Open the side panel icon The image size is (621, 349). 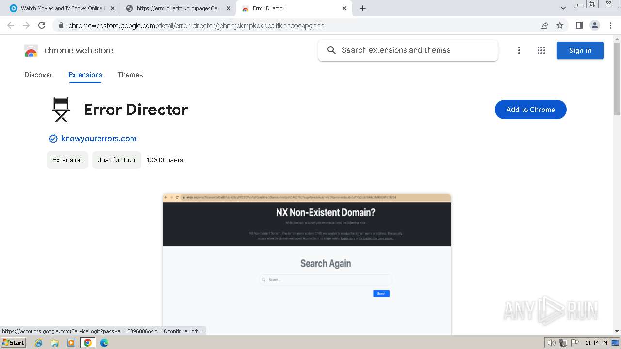pyautogui.click(x=579, y=25)
